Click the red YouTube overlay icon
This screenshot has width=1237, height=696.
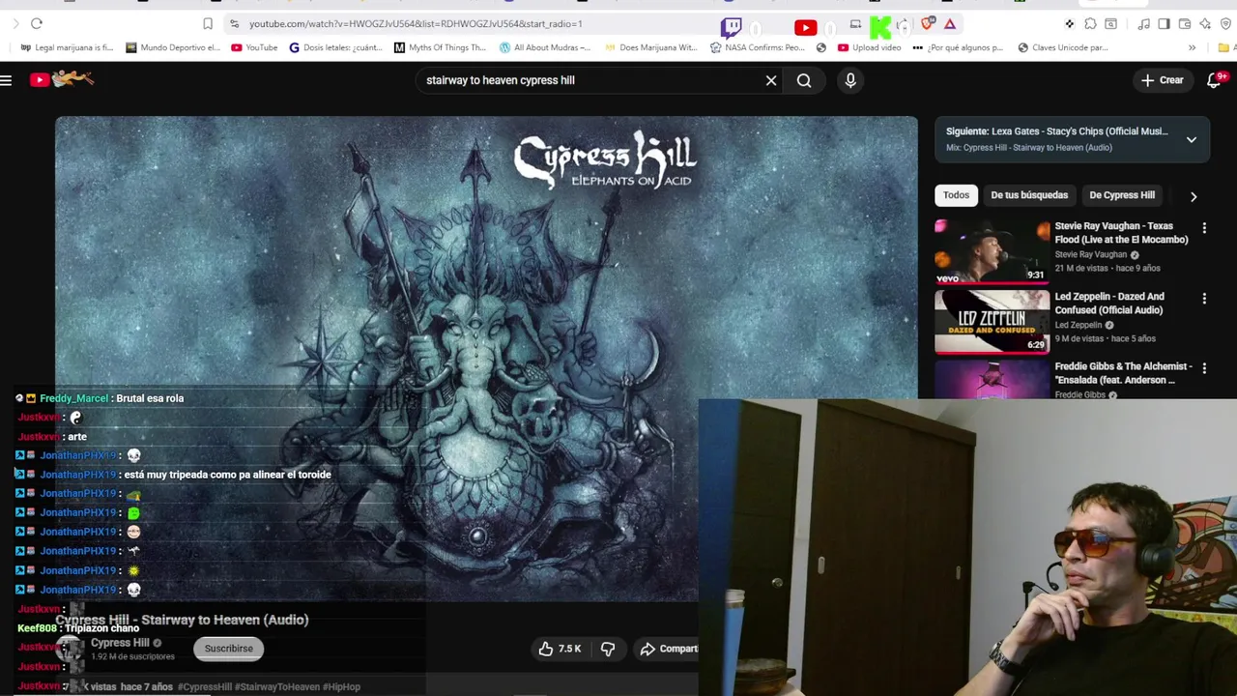click(x=805, y=28)
